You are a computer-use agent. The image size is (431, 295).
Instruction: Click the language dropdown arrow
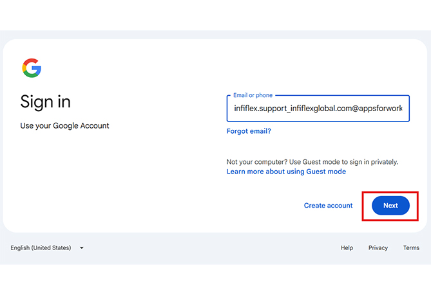[x=82, y=248]
